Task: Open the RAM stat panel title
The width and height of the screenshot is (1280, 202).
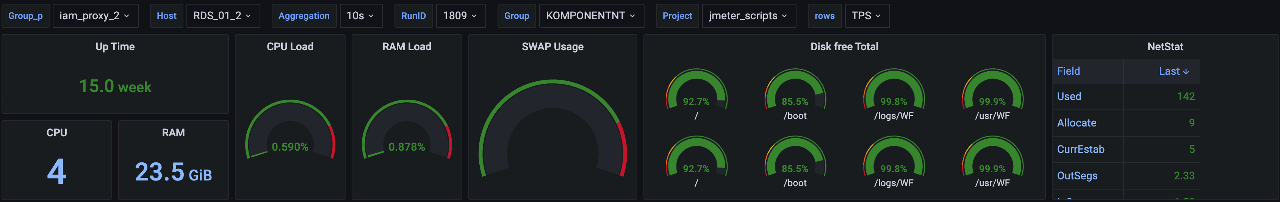Action: pyautogui.click(x=174, y=133)
